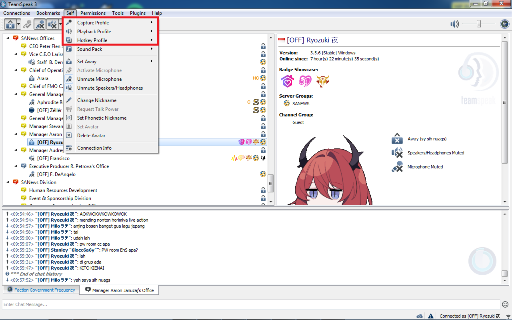Collapse the Vice C.E.O channel

point(16,54)
